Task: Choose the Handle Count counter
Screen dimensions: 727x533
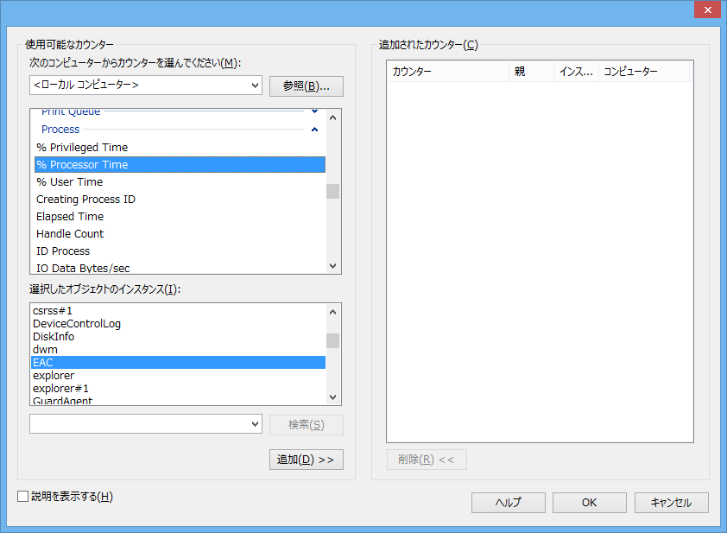Action: point(70,234)
